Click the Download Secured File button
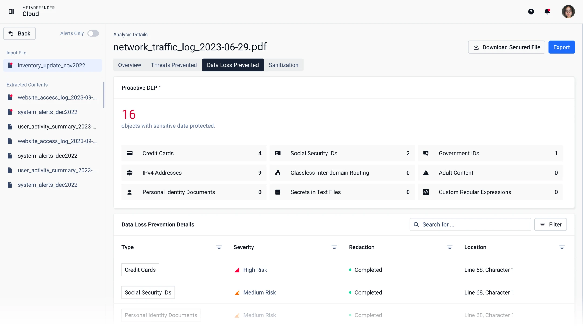The image size is (583, 327). point(507,47)
